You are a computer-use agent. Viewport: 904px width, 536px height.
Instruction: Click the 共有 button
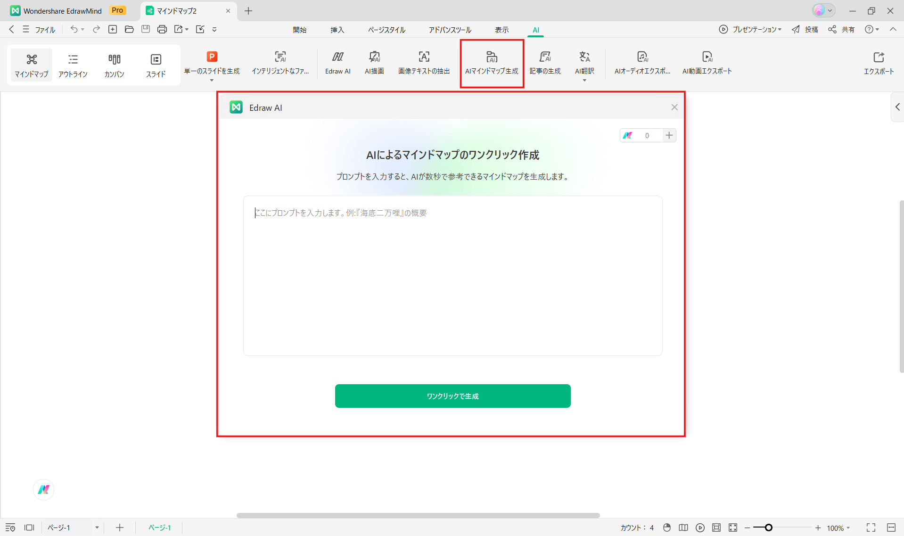click(842, 29)
